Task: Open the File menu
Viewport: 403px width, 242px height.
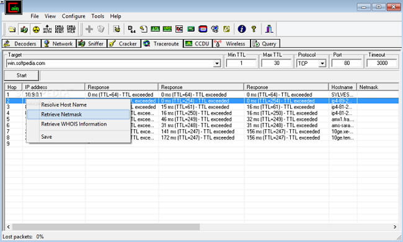Action: [x=35, y=16]
